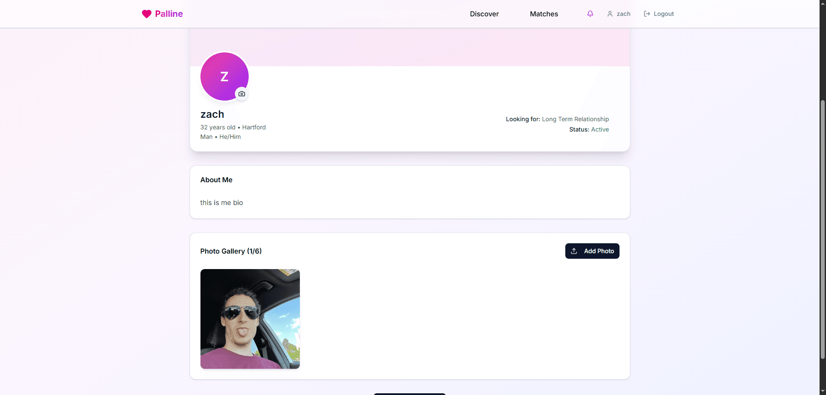826x395 pixels.
Task: Click the scrollbar up arrow
Action: pos(823,3)
